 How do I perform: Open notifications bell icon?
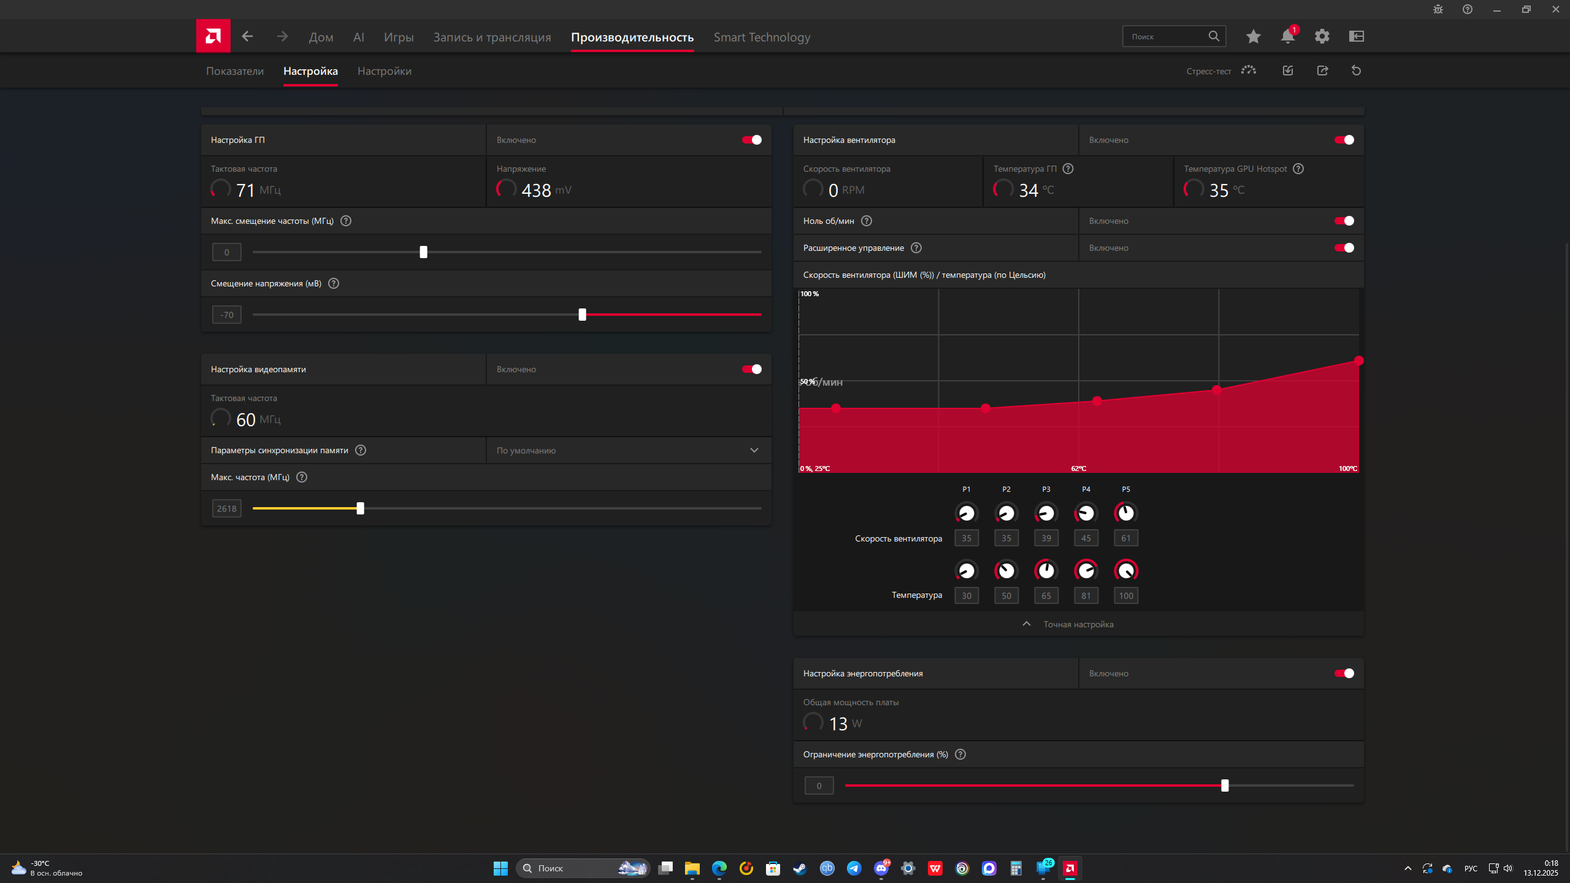(1287, 37)
